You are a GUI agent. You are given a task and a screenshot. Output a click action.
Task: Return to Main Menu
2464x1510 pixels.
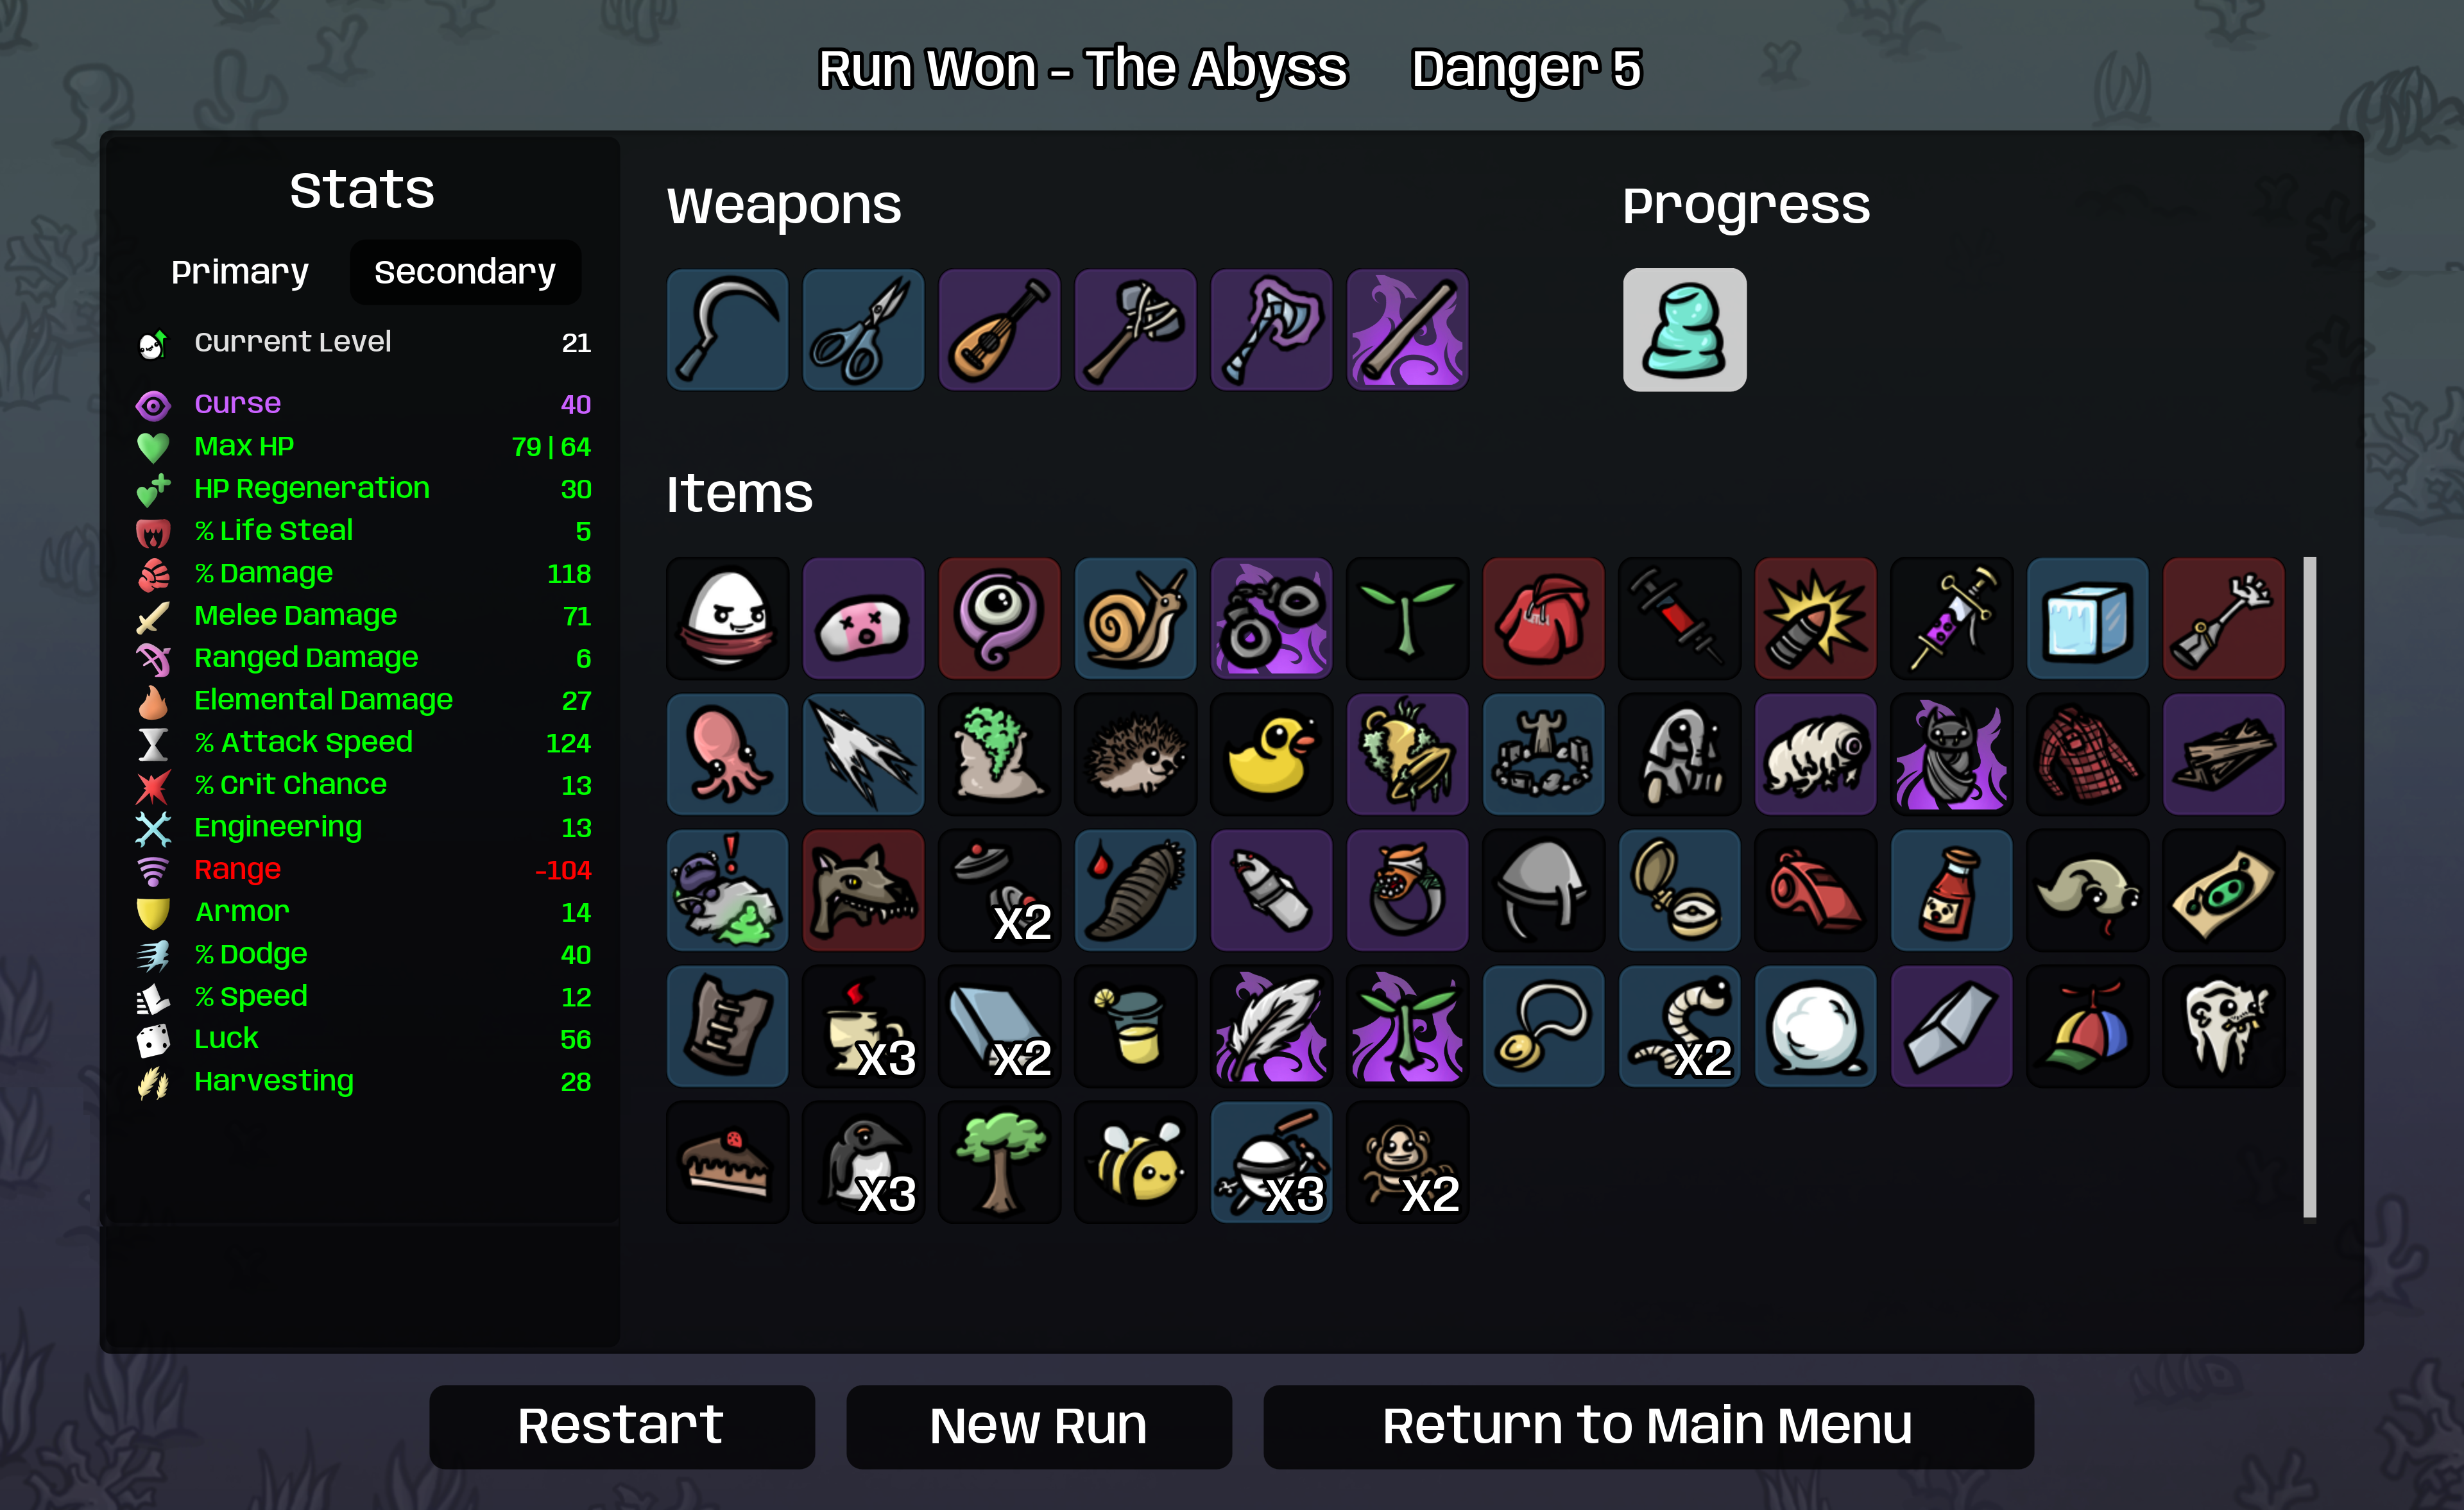[x=1648, y=1426]
